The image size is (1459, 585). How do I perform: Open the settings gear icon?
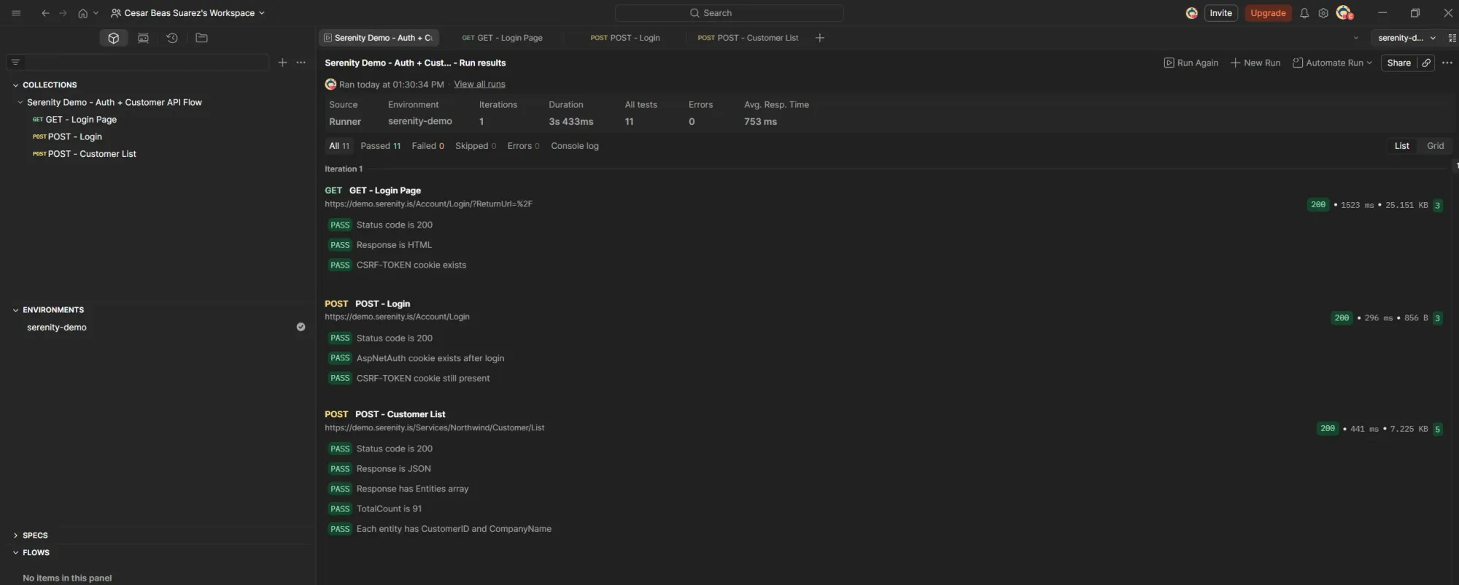click(1323, 13)
